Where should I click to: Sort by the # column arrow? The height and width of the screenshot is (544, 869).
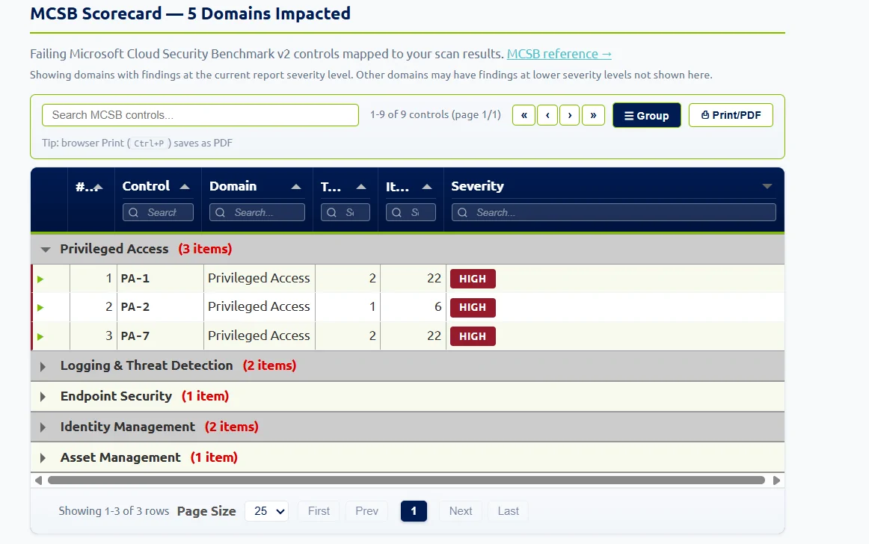(x=98, y=188)
